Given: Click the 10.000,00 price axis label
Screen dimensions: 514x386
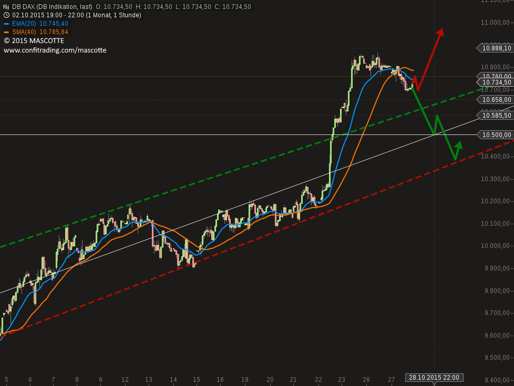Looking at the screenshot, I should click(x=495, y=246).
